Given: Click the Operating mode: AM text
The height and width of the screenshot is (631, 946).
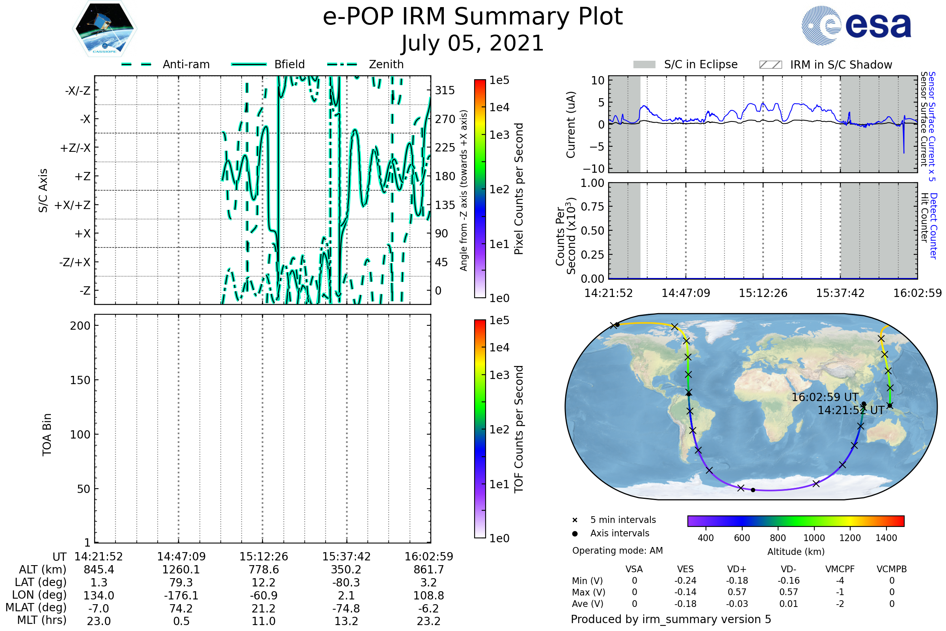Looking at the screenshot, I should [x=617, y=551].
